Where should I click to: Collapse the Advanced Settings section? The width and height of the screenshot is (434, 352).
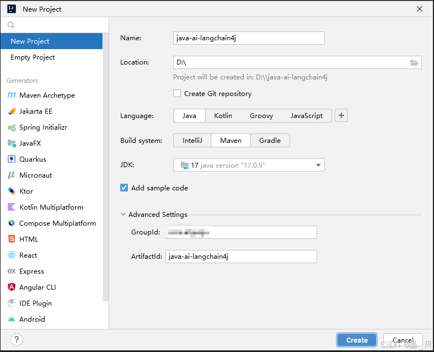click(123, 215)
